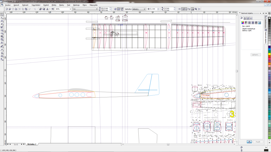Viewport: 271px width, 152px height.
Task: Click the Print icon in the toolbar
Action: tap(16, 9)
